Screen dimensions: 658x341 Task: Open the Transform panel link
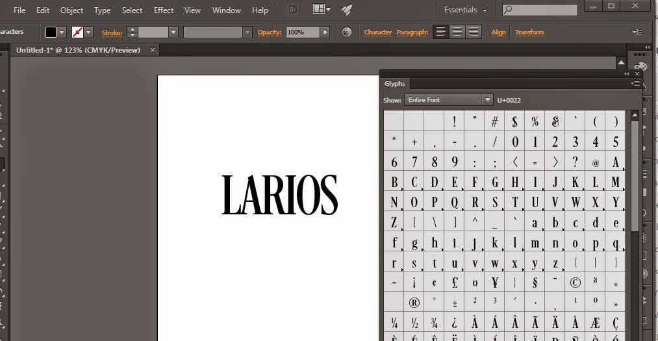[x=529, y=32]
